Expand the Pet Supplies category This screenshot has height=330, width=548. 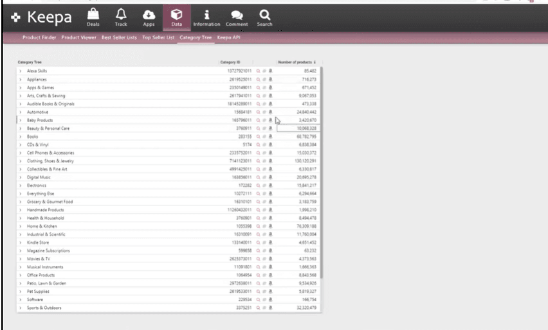[x=21, y=291]
